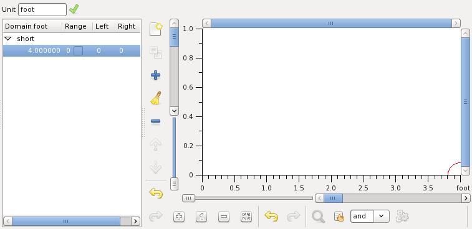Screen dimensions: 472x229
Task: Click the Right value 0 in the selected row
Action: [121, 51]
